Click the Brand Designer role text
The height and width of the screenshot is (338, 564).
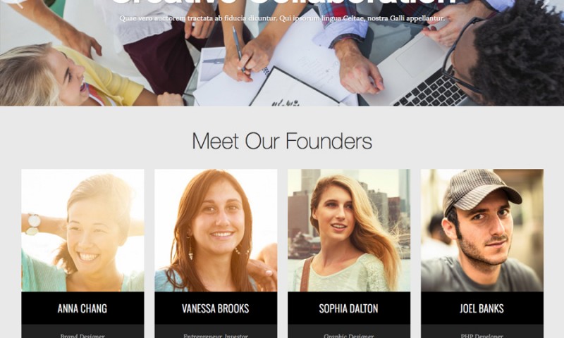[82, 336]
